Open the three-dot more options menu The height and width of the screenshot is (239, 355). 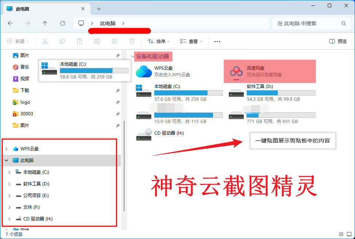point(217,41)
